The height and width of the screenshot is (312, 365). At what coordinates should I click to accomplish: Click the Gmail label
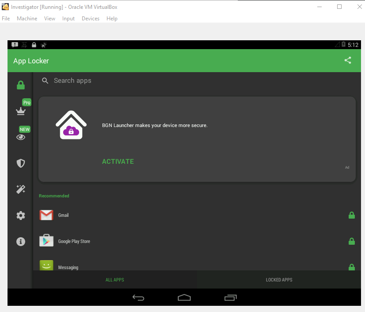[63, 215]
